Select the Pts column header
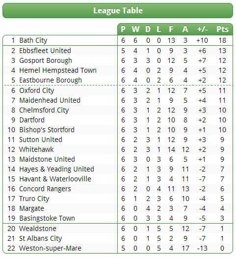Screen dimensions: 236x258 point(222,29)
